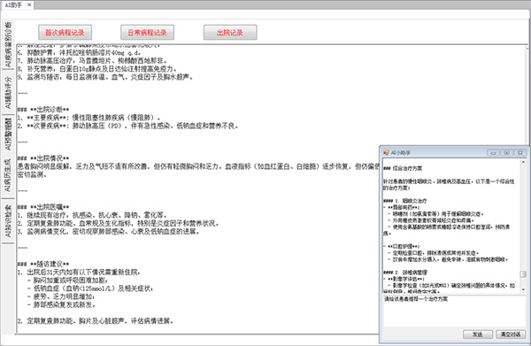
Task: Open the AI知识检索 side tab
Action: 8,220
